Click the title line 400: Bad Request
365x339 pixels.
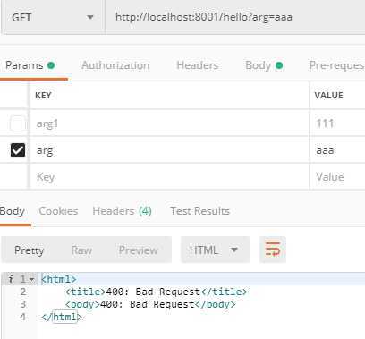click(157, 292)
